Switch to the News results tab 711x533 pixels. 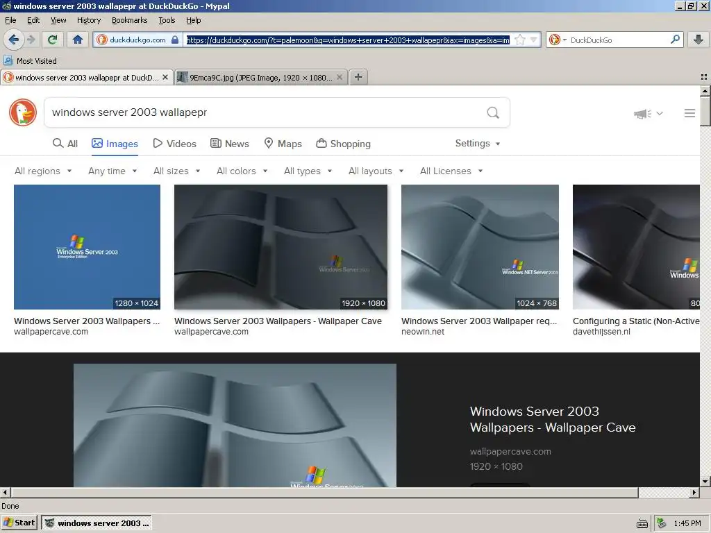coord(229,144)
